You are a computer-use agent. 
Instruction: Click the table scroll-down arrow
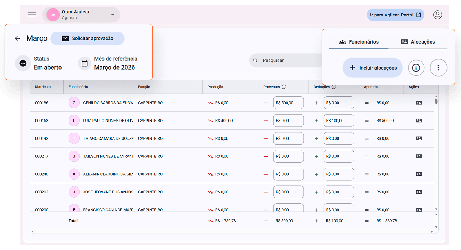(x=436, y=209)
